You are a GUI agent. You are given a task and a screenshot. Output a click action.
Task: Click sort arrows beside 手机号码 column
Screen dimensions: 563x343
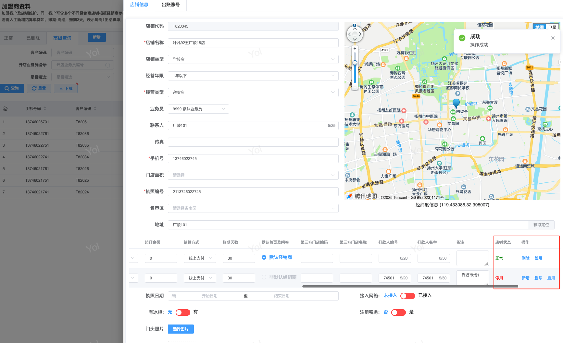45,109
